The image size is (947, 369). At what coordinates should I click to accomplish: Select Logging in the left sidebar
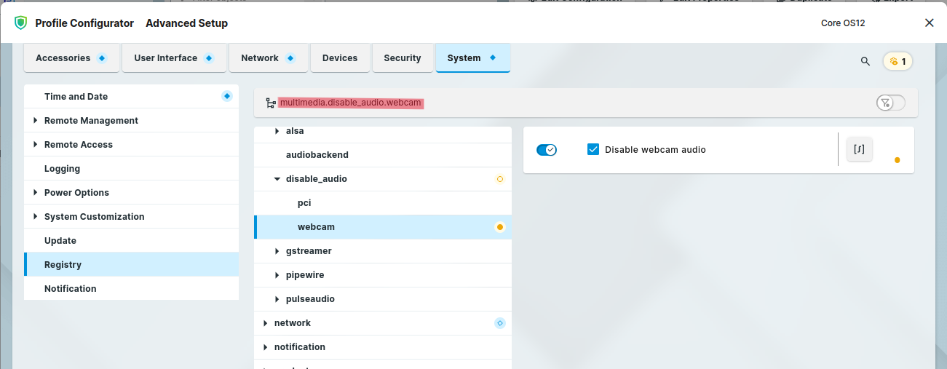point(62,169)
